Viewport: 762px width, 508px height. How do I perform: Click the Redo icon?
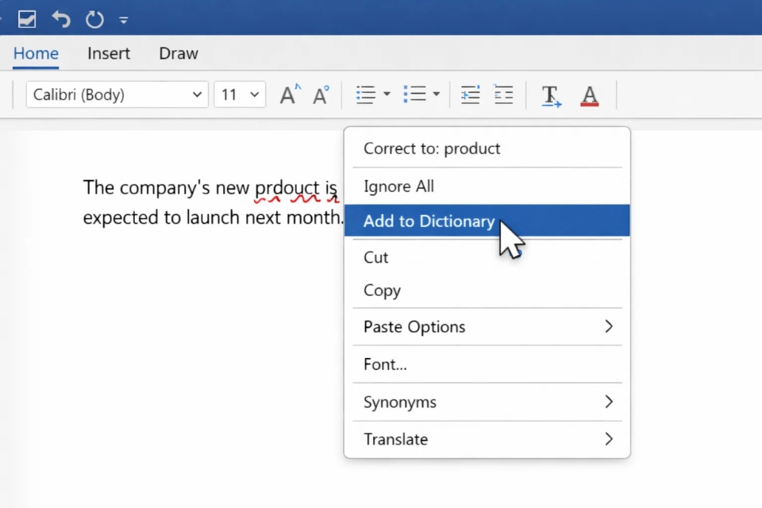click(94, 19)
